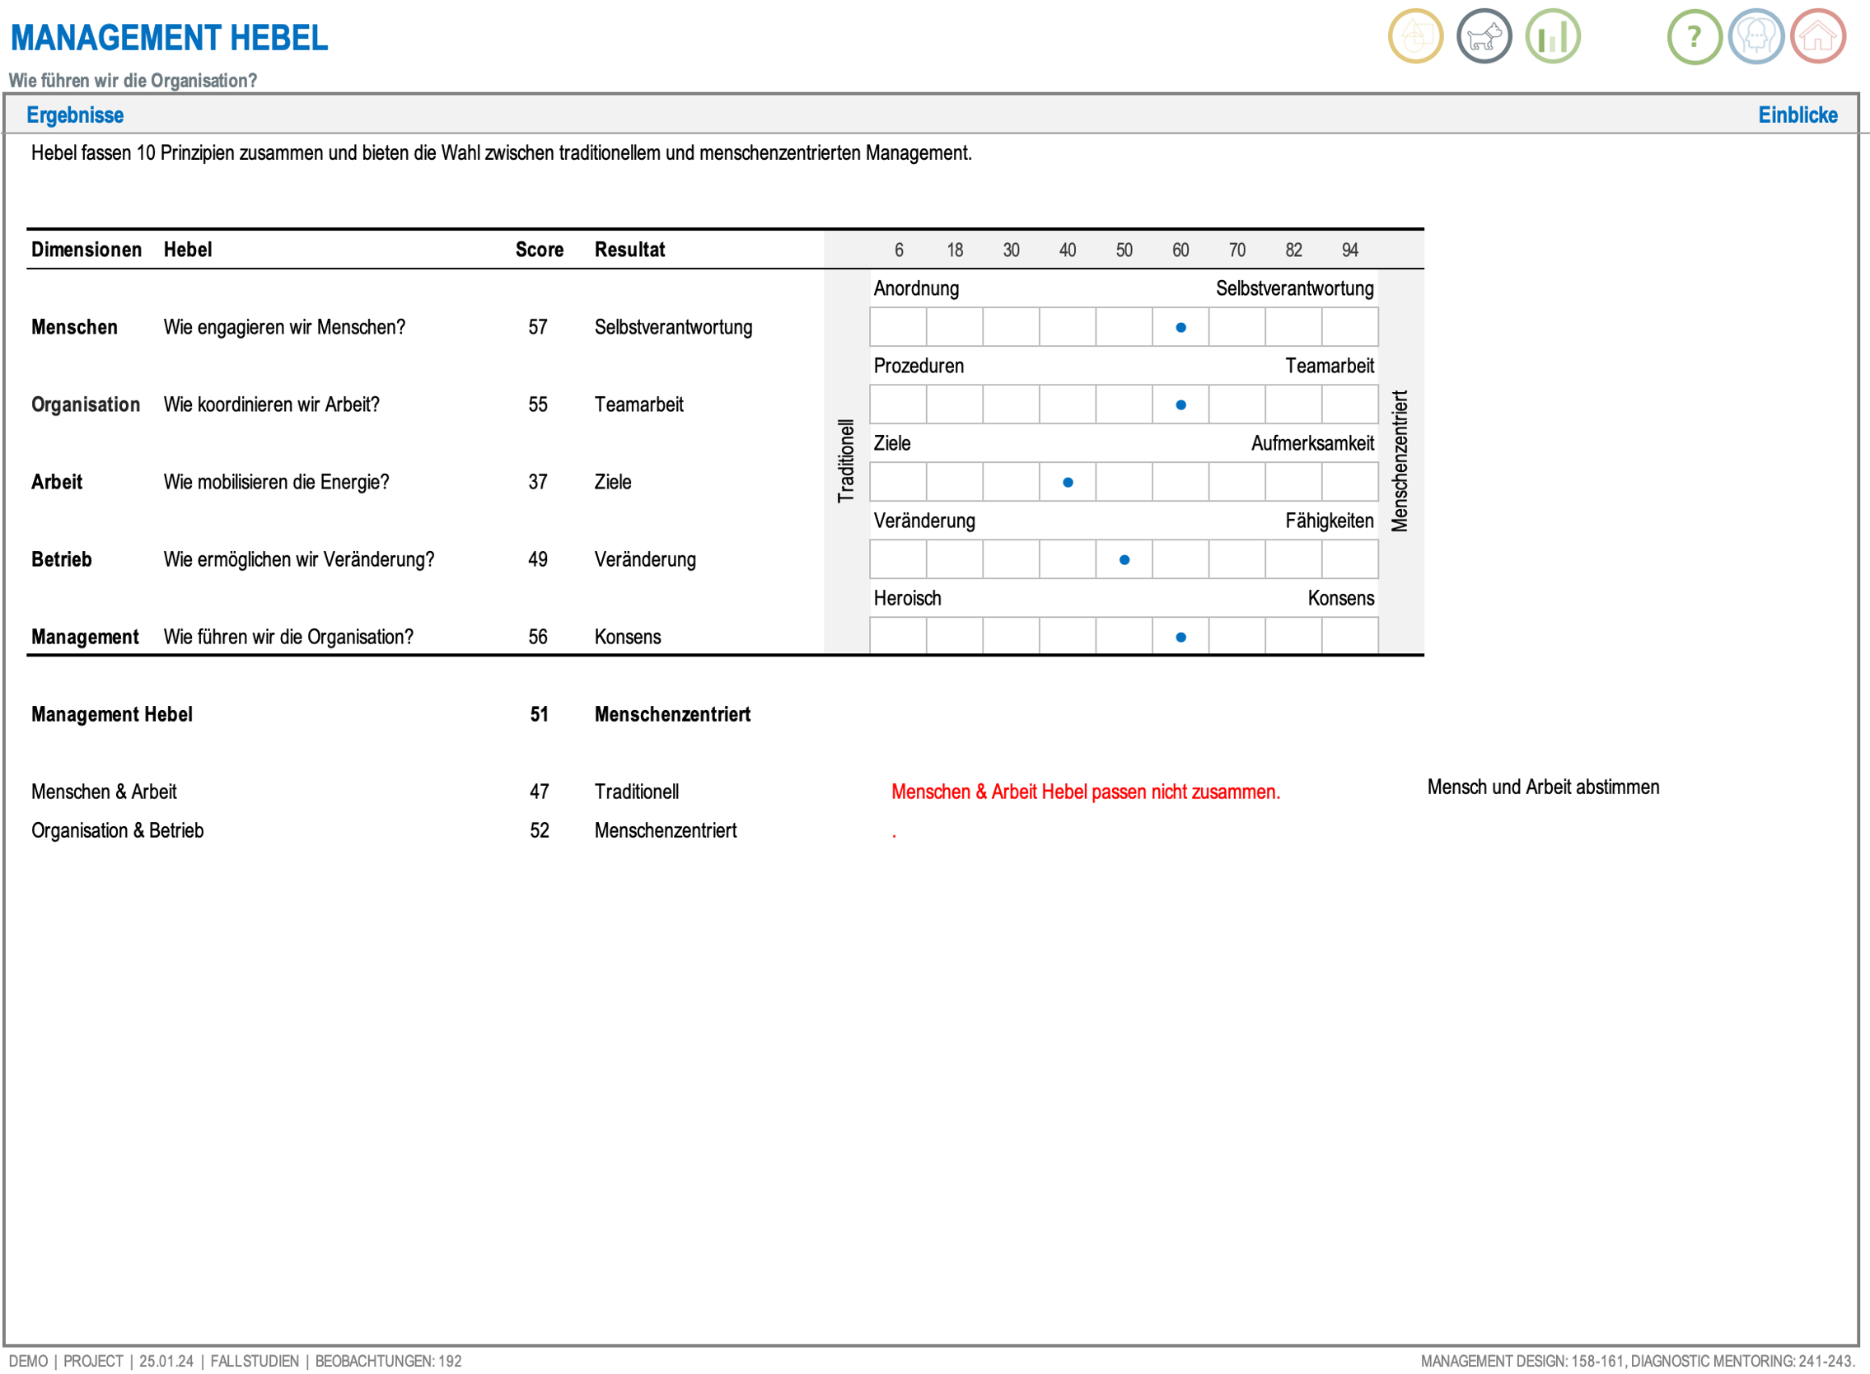Click the 'Management Hebel' summary label
Viewport: 1870px width, 1374px height.
[111, 714]
